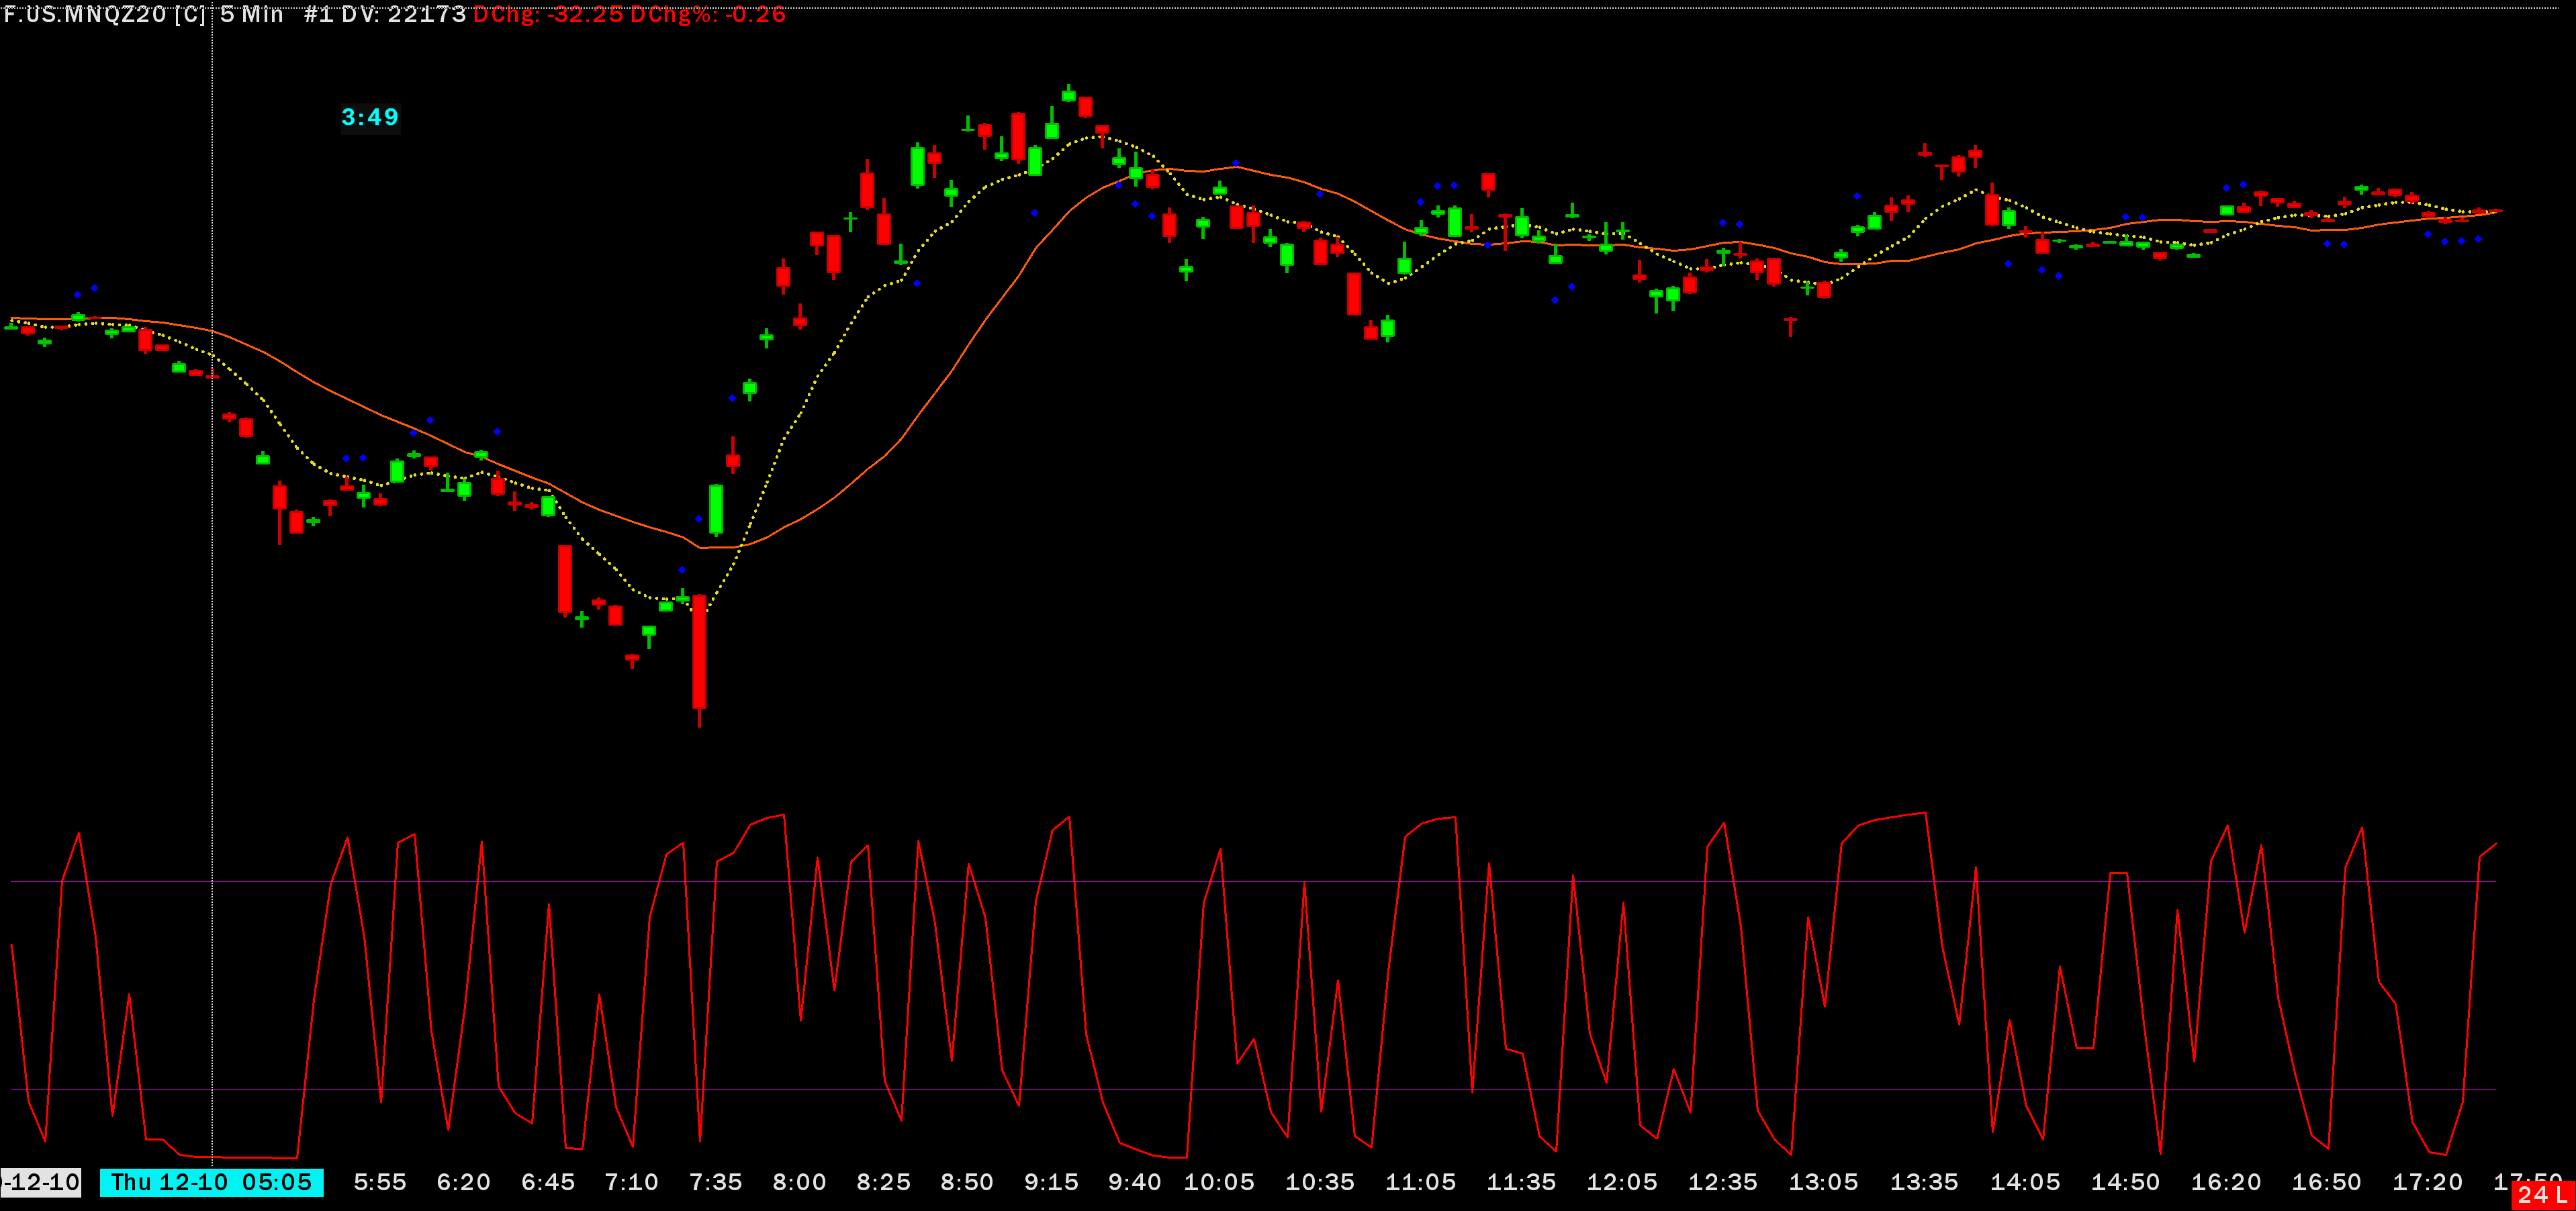Click the white -12-10 date label

(x=41, y=1182)
